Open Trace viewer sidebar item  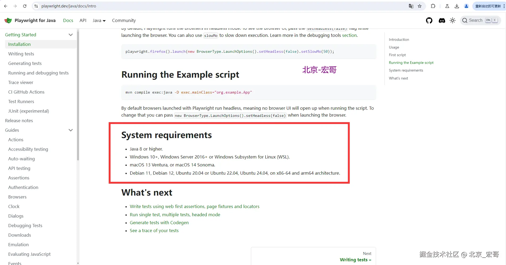(x=21, y=82)
